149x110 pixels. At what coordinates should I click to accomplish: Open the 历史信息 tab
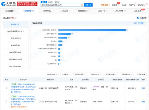120,11
